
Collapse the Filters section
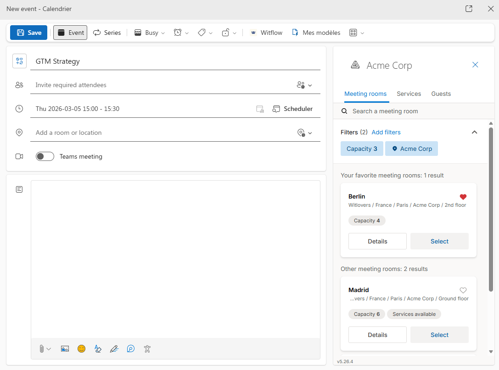[474, 132]
